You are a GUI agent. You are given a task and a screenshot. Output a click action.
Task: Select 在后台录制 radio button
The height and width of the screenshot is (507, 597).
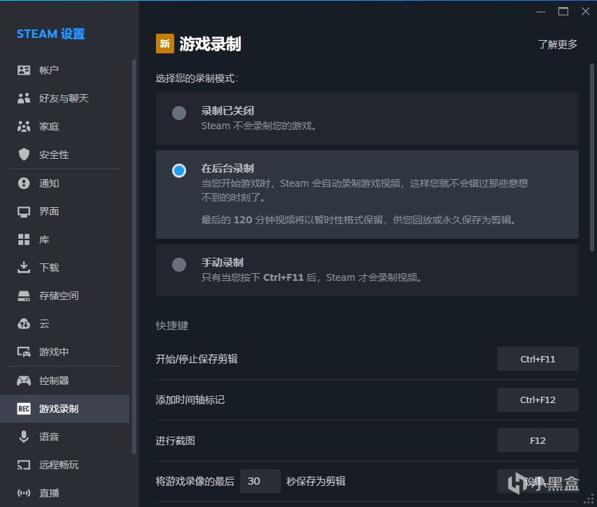coord(179,170)
